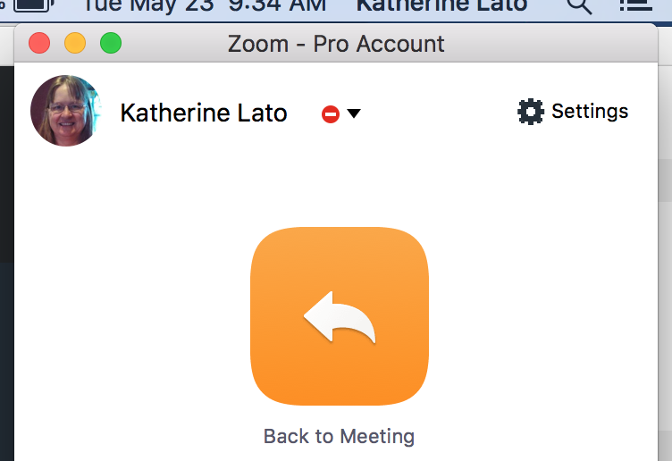Maximize the Zoom window with the green button
672x461 pixels.
[110, 43]
